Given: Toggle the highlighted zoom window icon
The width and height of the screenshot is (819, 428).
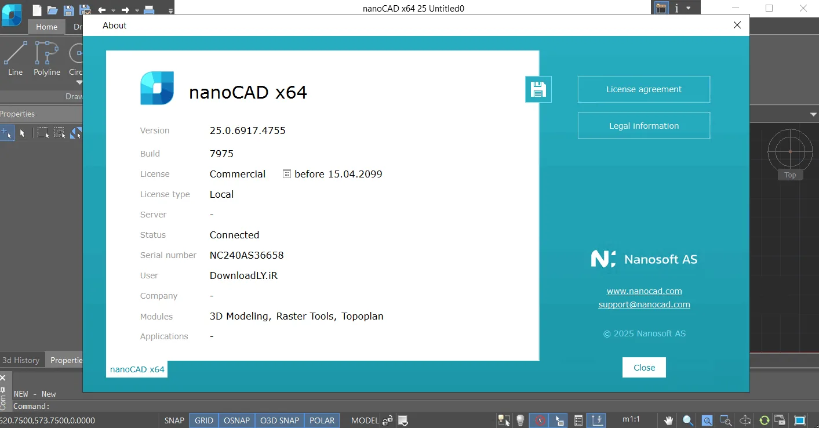Looking at the screenshot, I should pos(707,420).
